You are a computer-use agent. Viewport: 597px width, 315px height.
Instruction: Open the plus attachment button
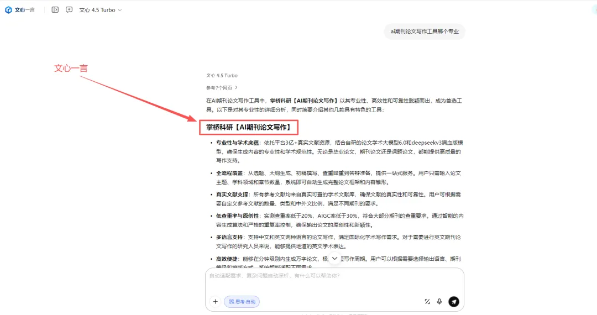click(x=215, y=302)
